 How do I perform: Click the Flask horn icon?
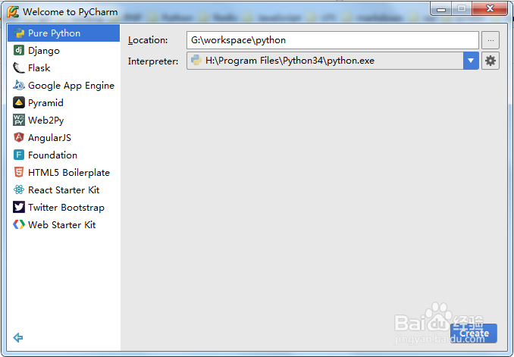point(19,68)
